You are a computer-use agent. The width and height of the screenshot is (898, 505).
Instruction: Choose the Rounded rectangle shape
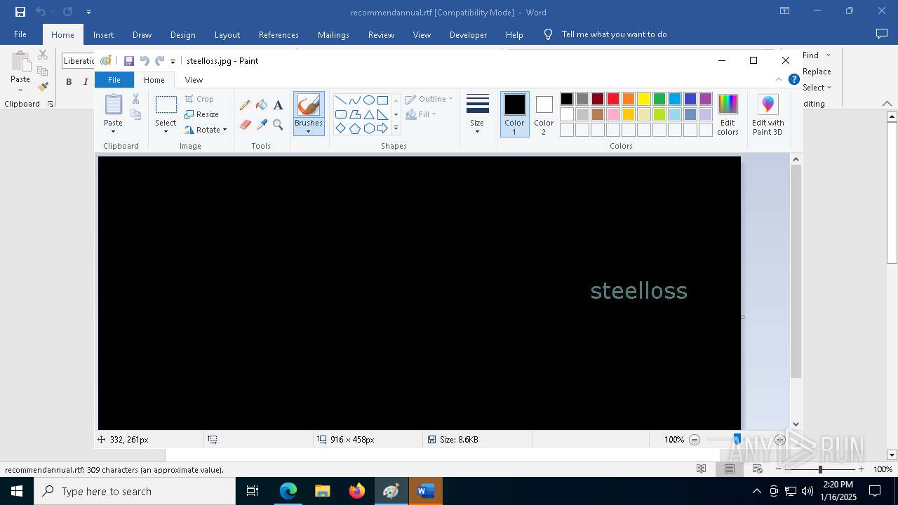pos(341,114)
